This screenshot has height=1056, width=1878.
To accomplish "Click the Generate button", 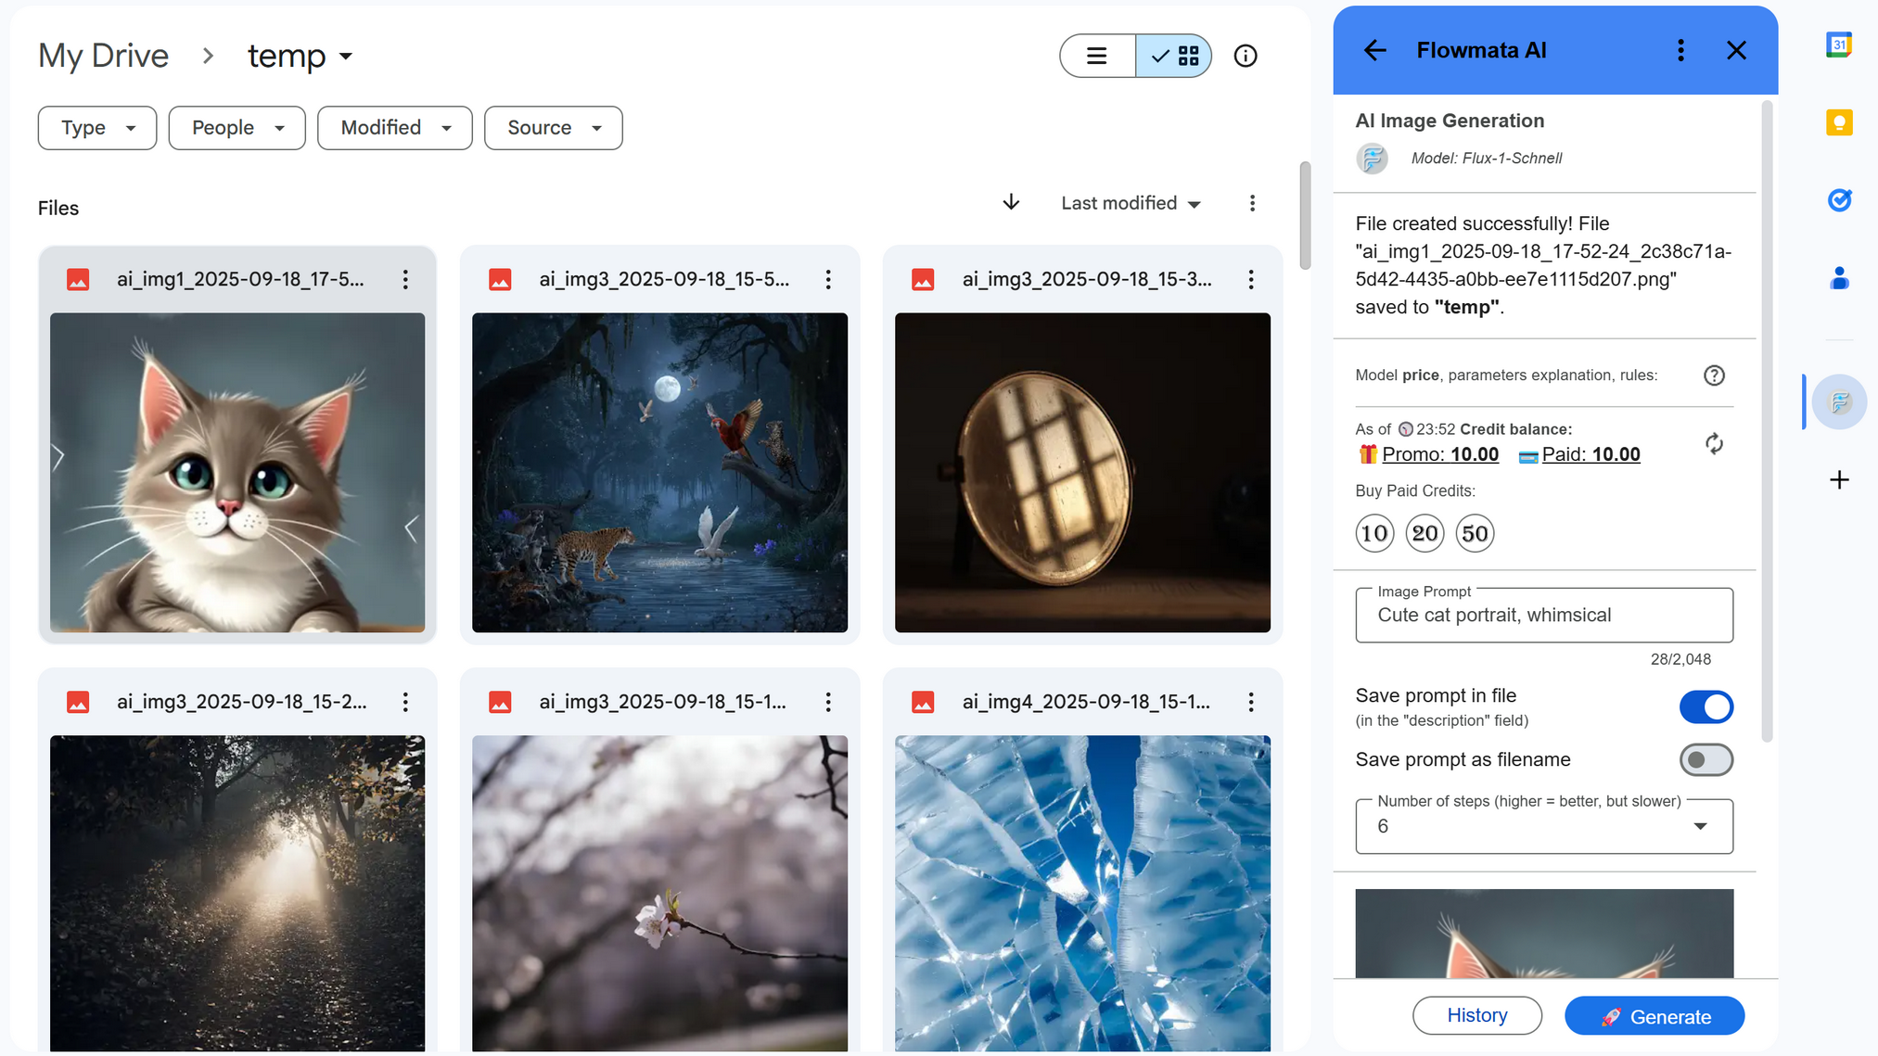I will pos(1654,1016).
